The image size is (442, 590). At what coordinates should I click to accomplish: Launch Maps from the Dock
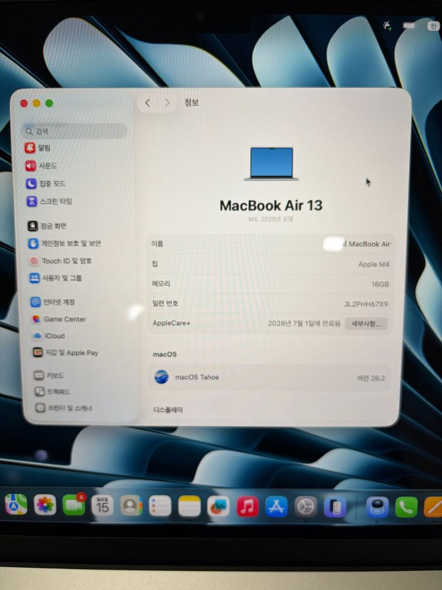(x=16, y=504)
